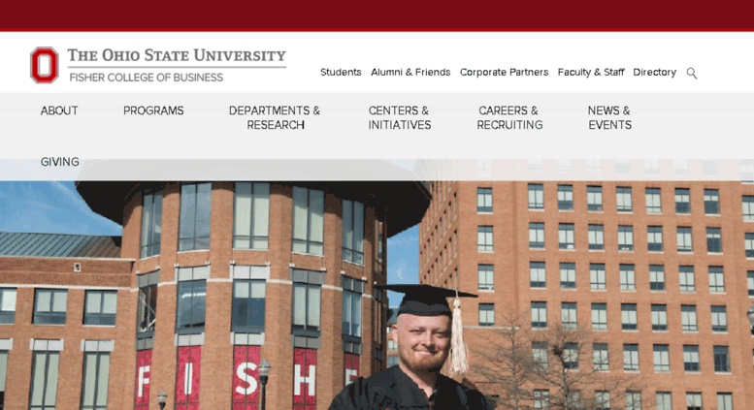Click the Ohio State block O logo

45,65
